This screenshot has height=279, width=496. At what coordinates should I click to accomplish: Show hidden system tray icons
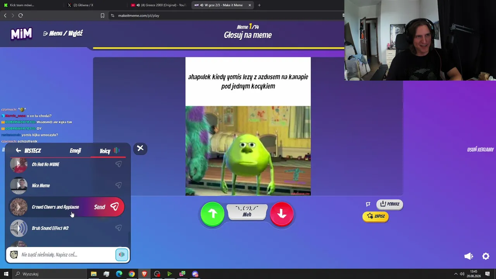[x=456, y=274]
